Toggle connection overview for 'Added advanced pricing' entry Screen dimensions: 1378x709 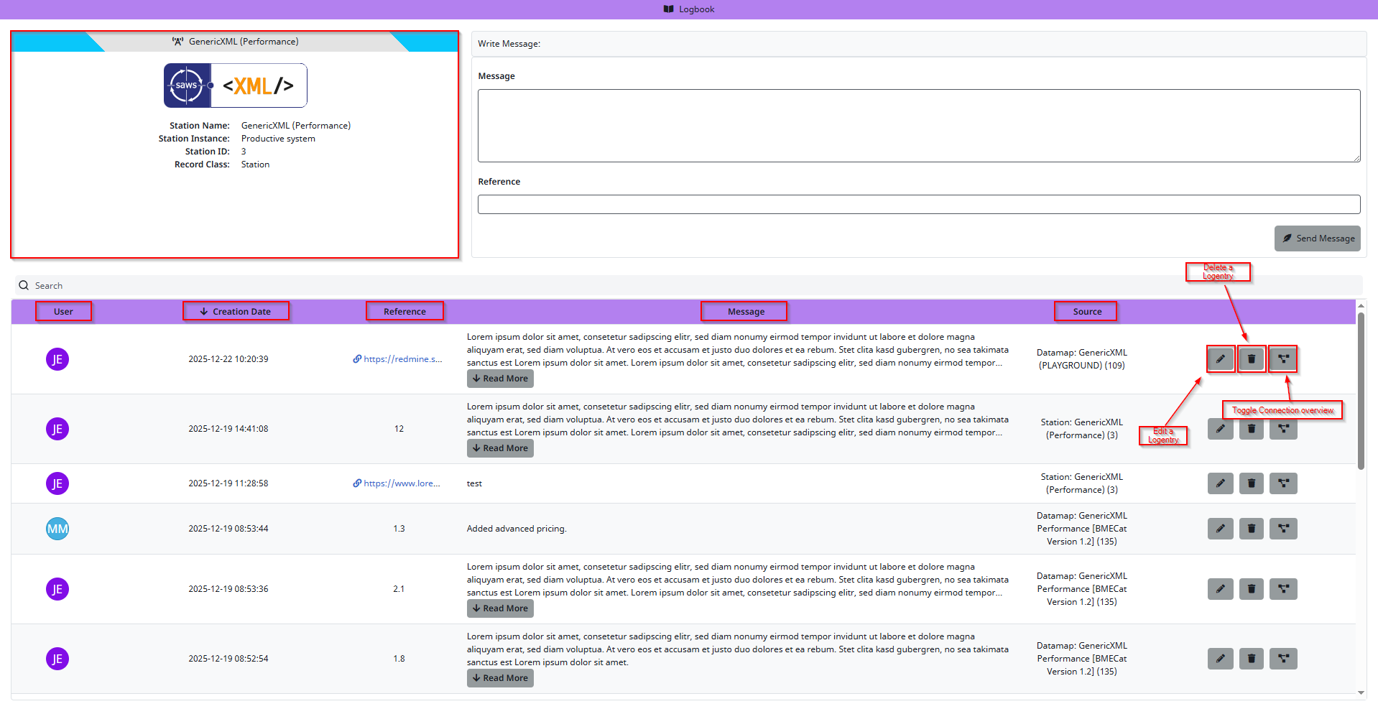1283,529
